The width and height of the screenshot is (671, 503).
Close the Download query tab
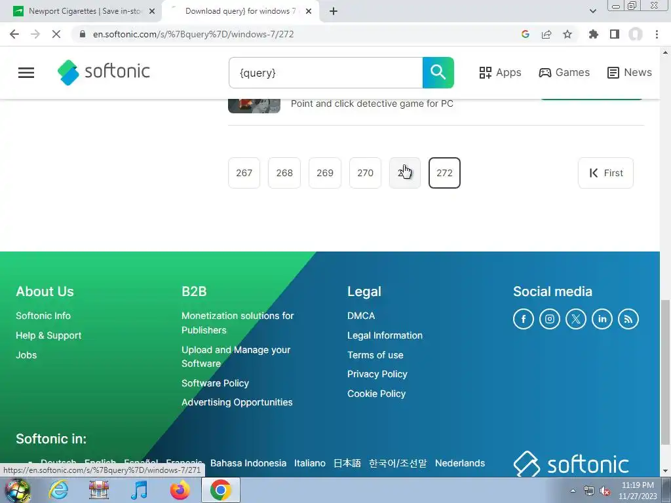point(309,11)
